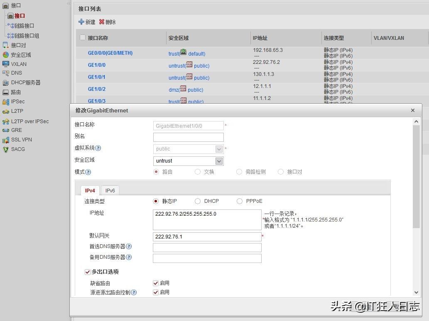Viewport: 429px width, 321px height.
Task: Open the 安全区域 pie icon in sidebar
Action: pos(5,55)
